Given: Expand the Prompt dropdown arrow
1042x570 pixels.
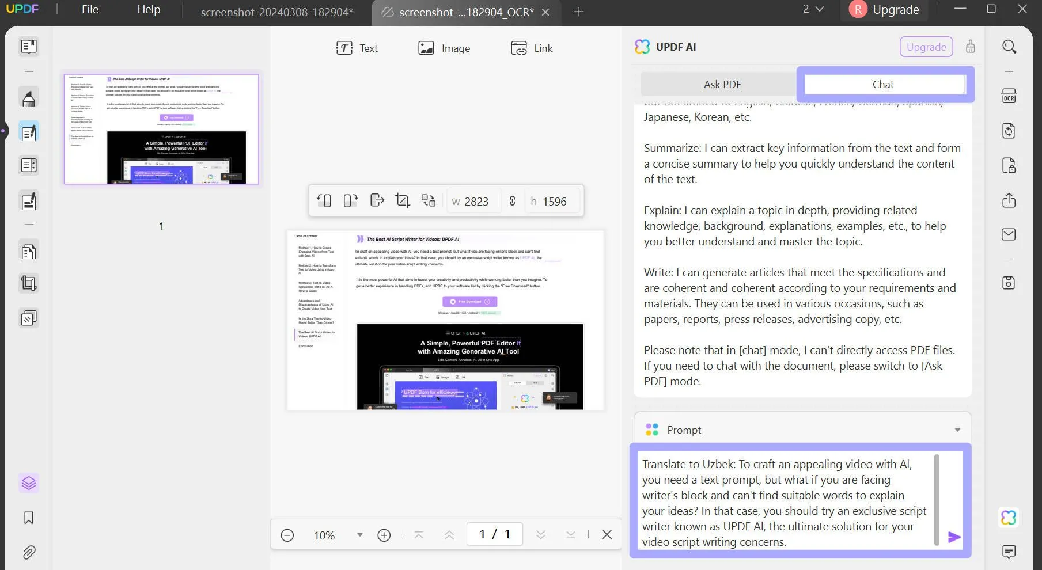Looking at the screenshot, I should pyautogui.click(x=957, y=430).
